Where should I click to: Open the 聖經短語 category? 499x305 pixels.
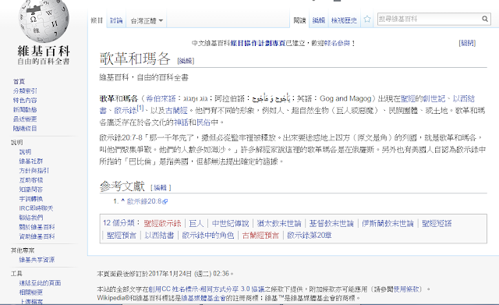tap(437, 223)
